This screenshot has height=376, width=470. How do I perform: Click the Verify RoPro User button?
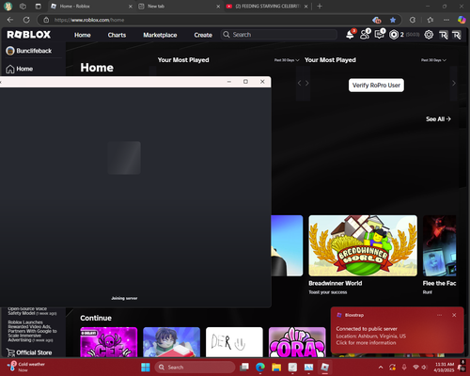pos(376,86)
